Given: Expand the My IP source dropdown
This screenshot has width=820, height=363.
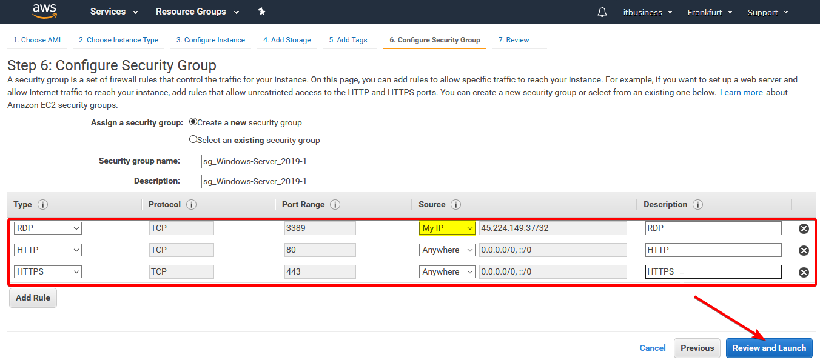Looking at the screenshot, I should (x=447, y=228).
